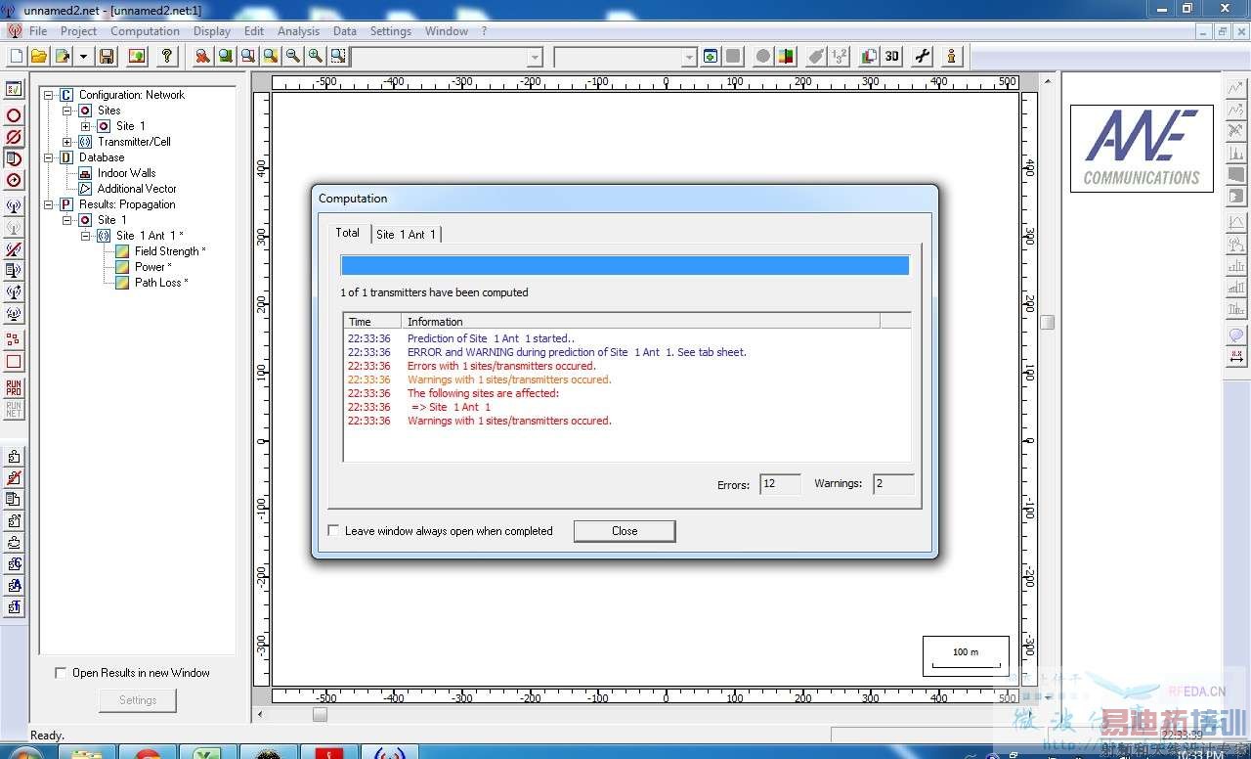This screenshot has width=1251, height=759.
Task: Select the Power result in tree
Action: [x=153, y=267]
